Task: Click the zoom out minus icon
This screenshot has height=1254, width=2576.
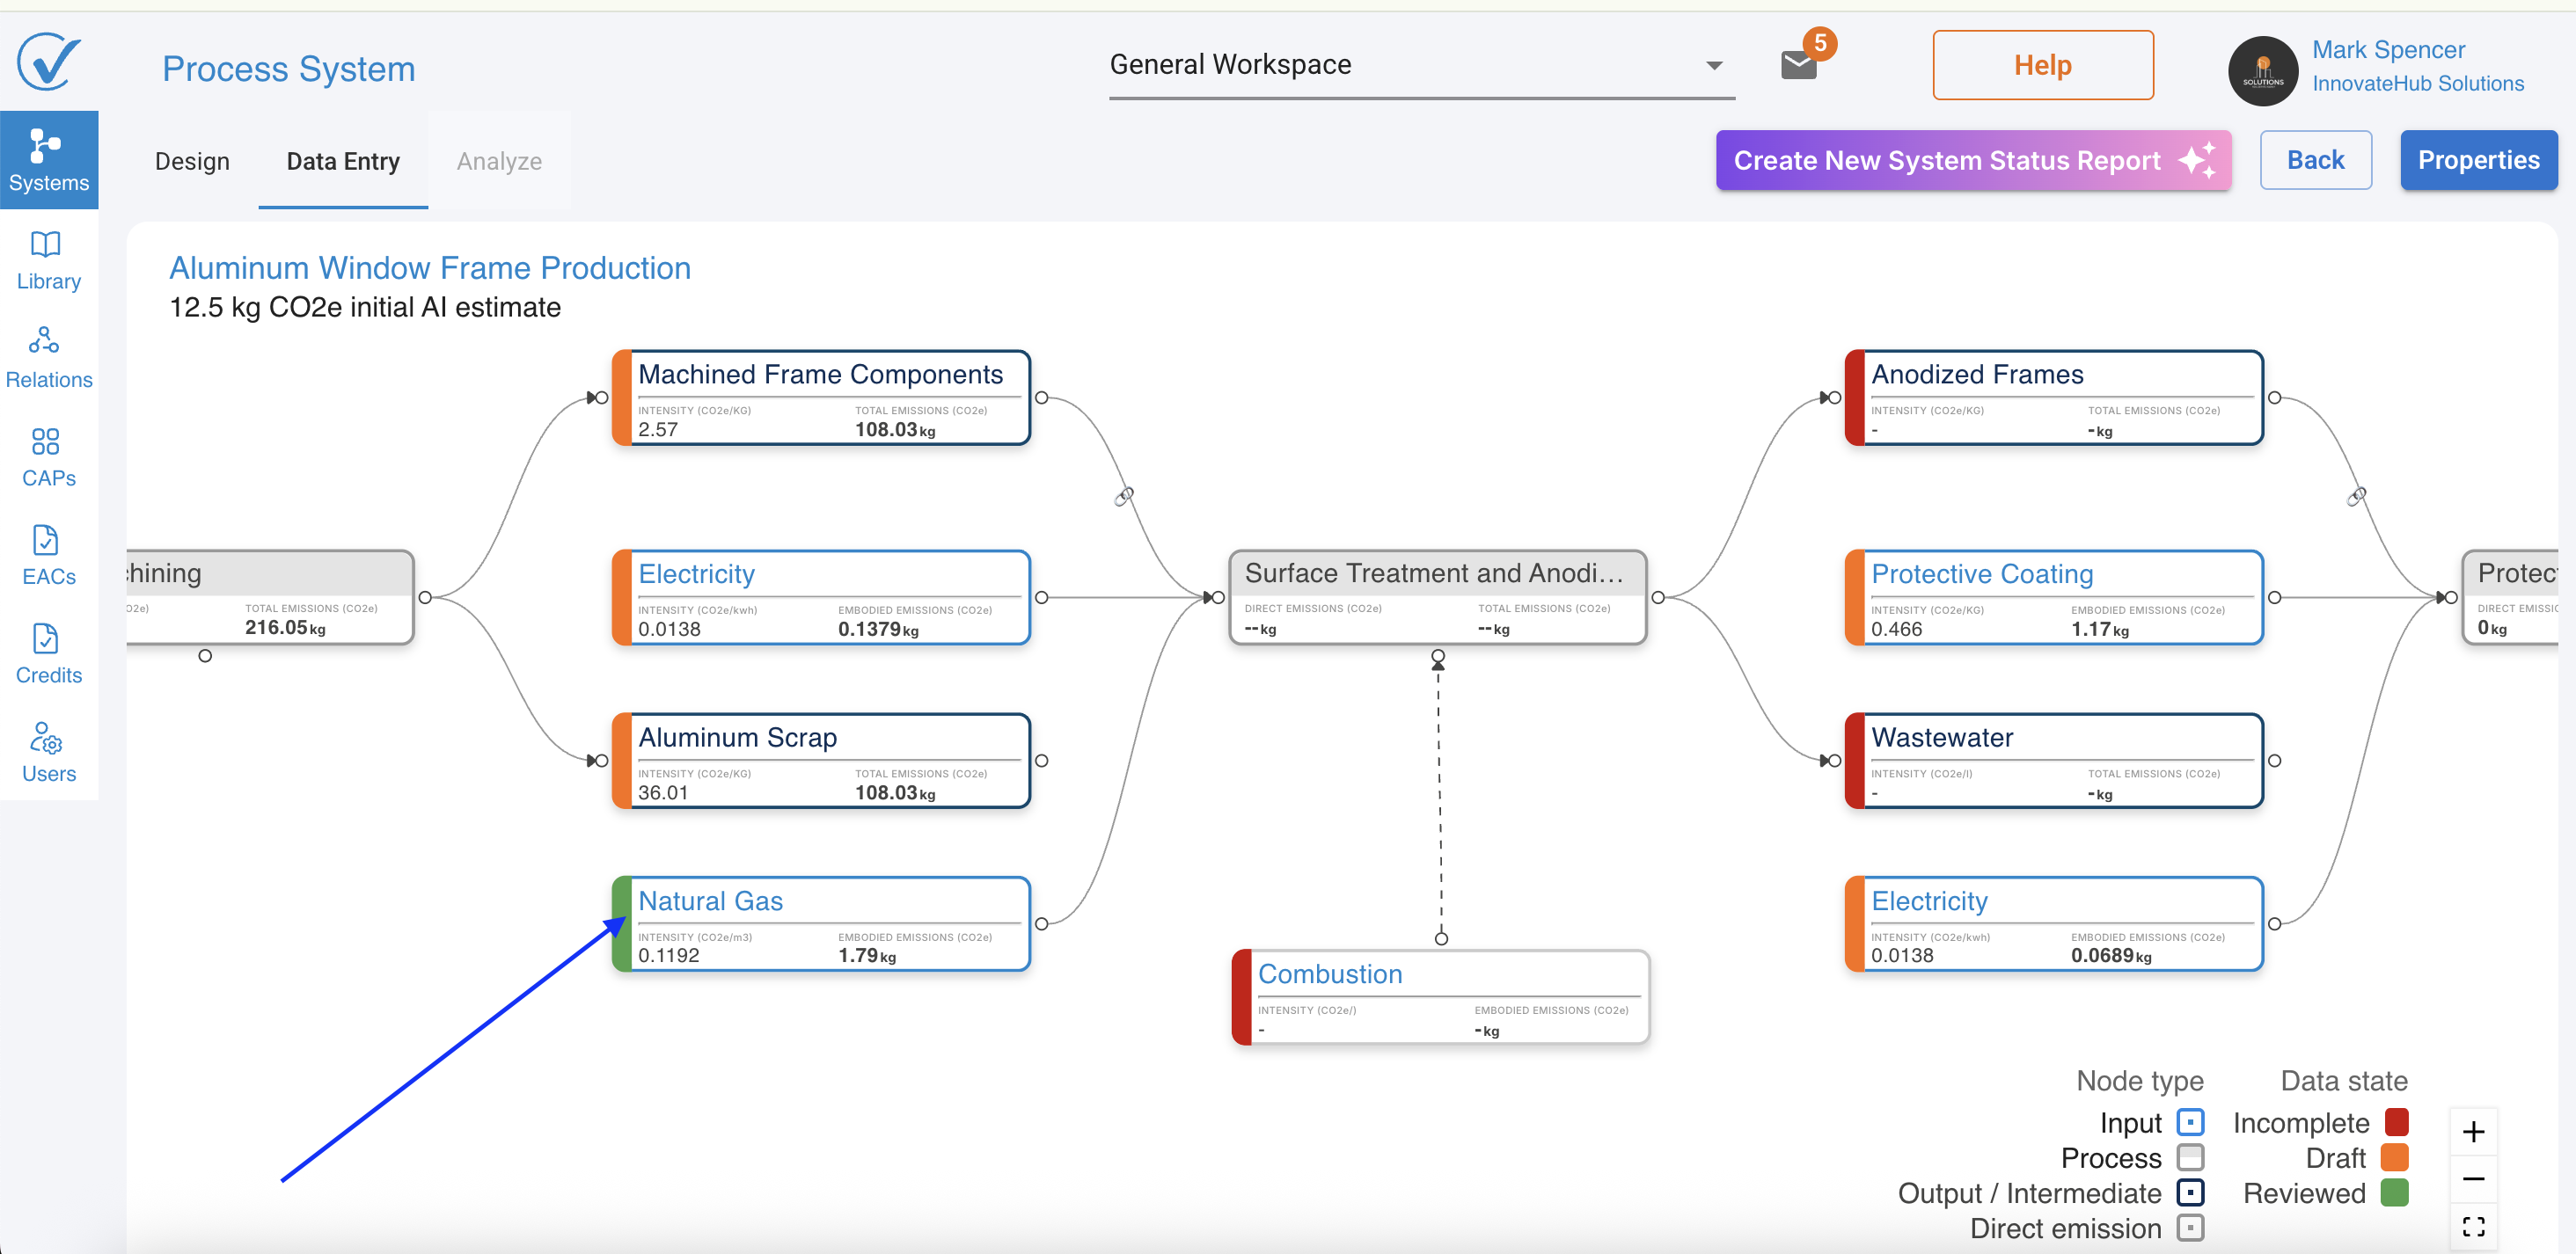Action: point(2472,1178)
